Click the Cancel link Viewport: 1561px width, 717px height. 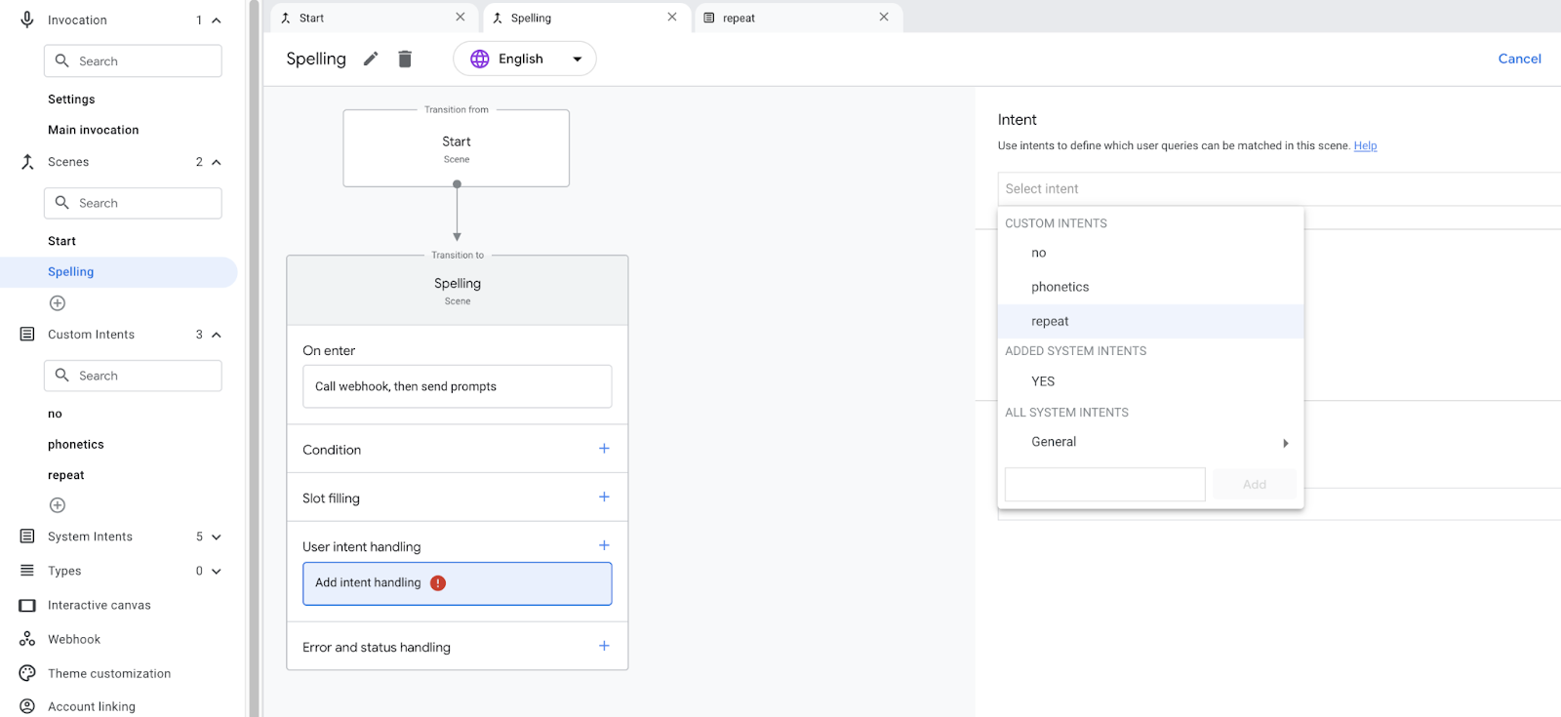point(1519,59)
